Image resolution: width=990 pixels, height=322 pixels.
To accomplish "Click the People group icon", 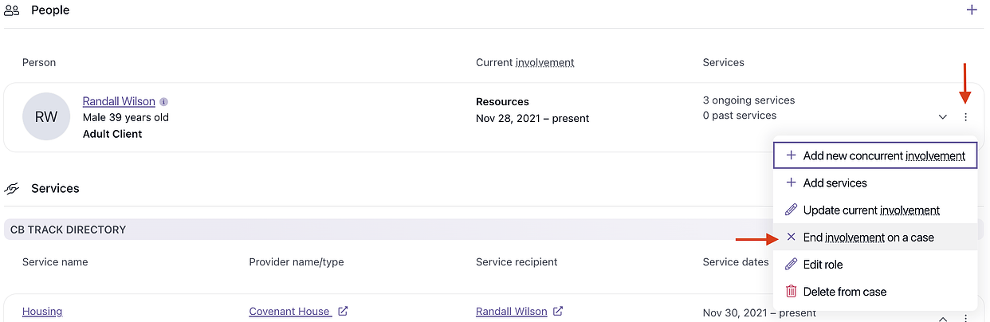I will click(12, 10).
